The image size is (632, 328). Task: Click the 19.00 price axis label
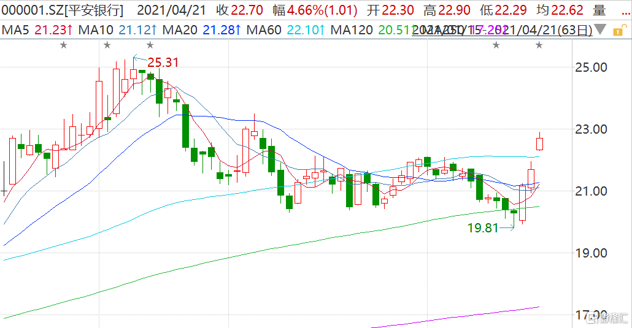[592, 253]
